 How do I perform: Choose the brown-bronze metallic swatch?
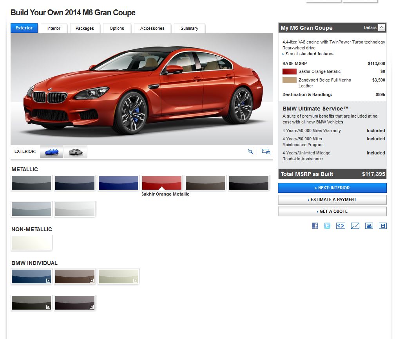[x=205, y=183]
